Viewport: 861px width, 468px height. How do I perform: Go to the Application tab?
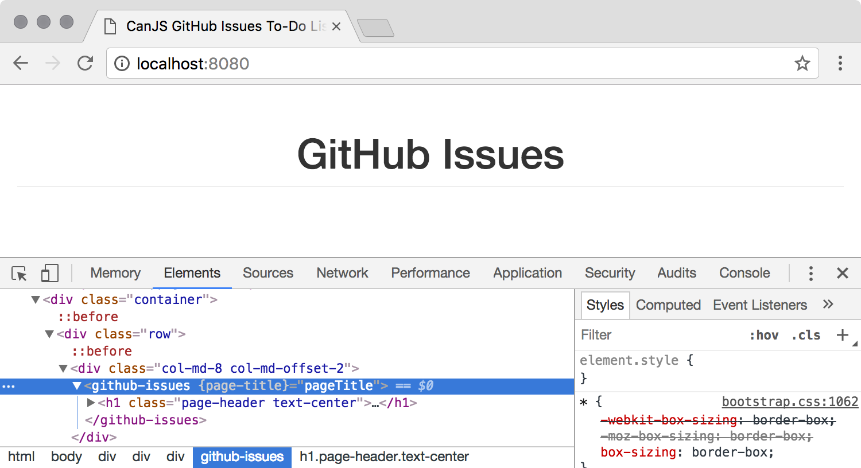[528, 273]
